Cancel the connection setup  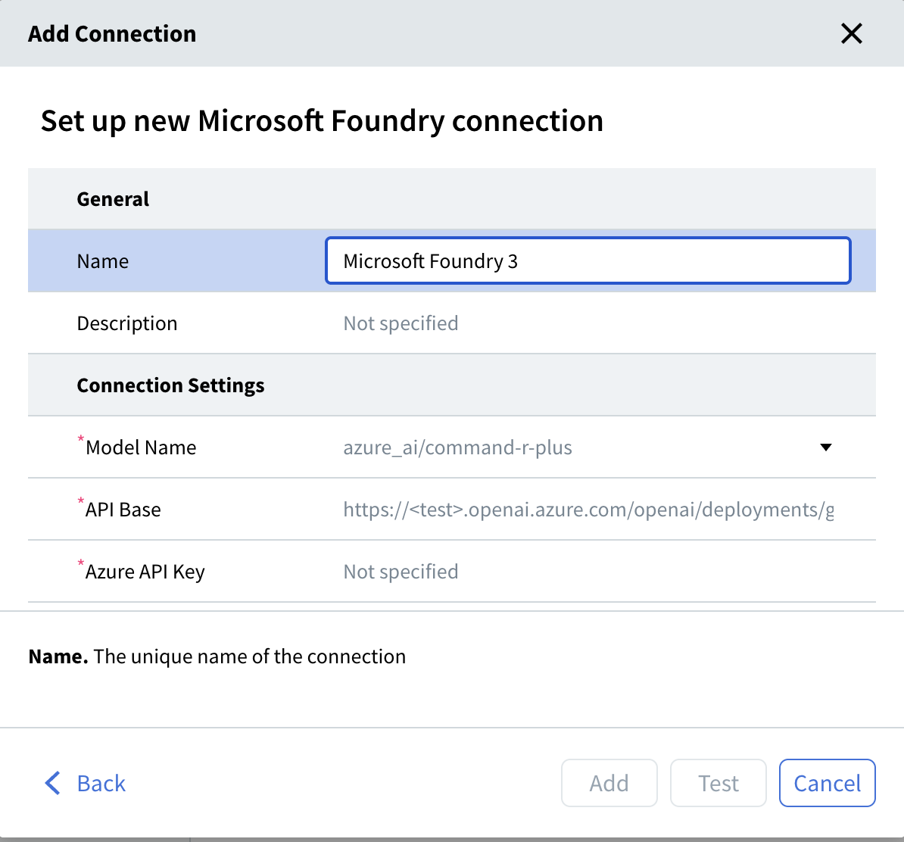pyautogui.click(x=827, y=783)
